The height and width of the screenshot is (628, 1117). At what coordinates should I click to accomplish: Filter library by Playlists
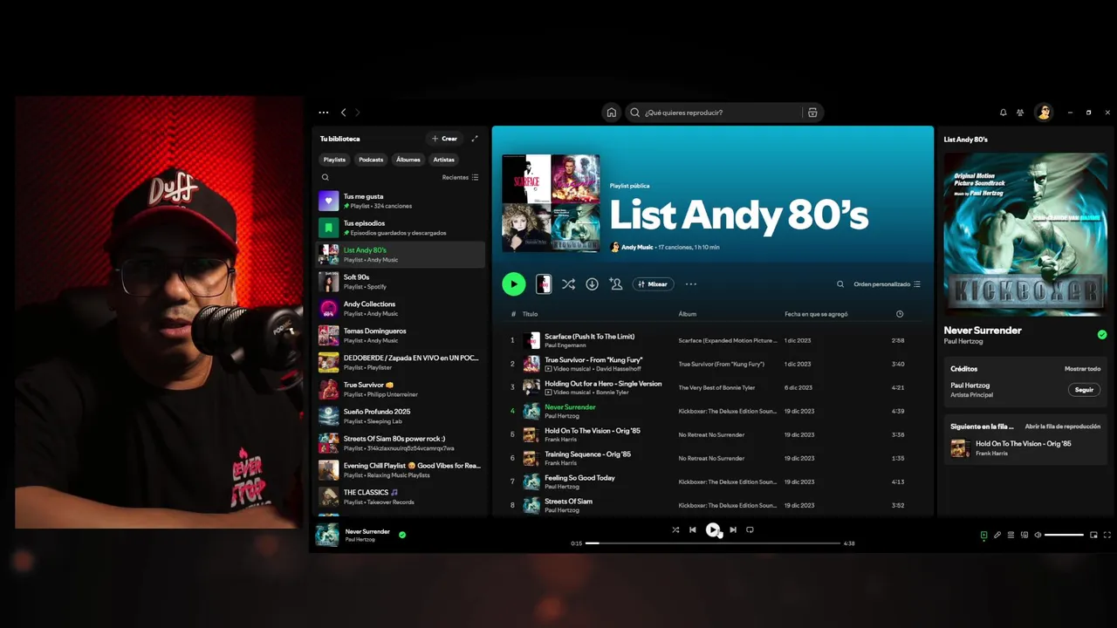pos(334,160)
